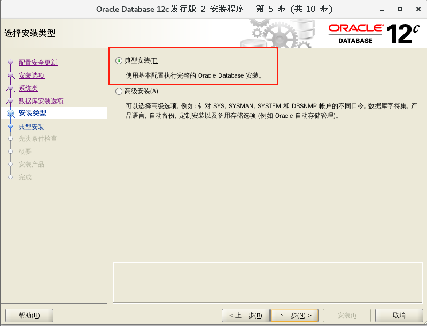This screenshot has width=427, height=326.
Task: Go back with < 上一步(B) button
Action: (x=246, y=315)
